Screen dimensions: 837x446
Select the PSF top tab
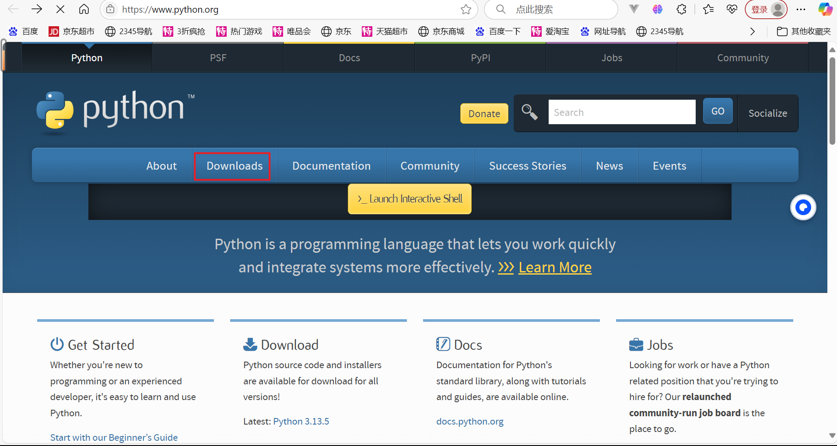tap(218, 58)
